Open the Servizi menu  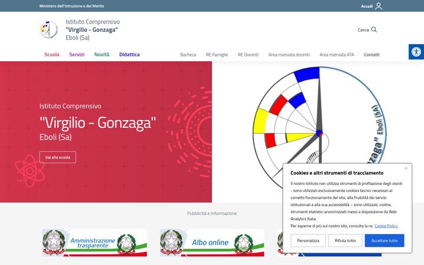click(77, 54)
